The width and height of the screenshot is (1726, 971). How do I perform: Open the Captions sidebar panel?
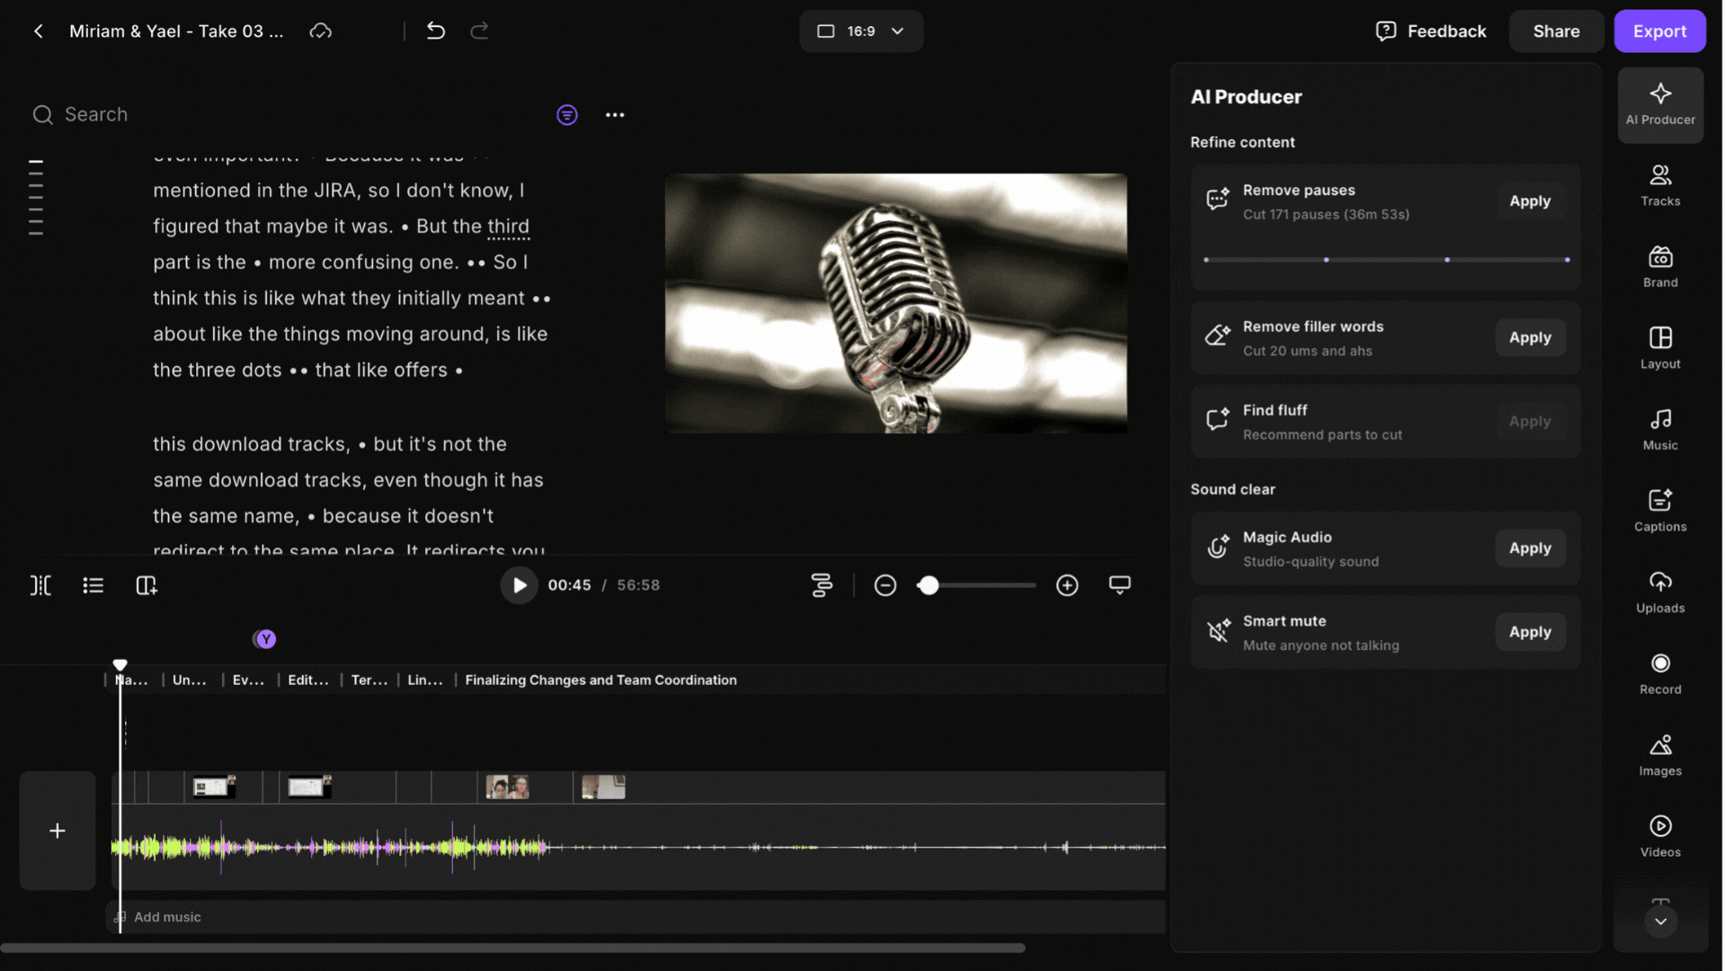coord(1659,510)
